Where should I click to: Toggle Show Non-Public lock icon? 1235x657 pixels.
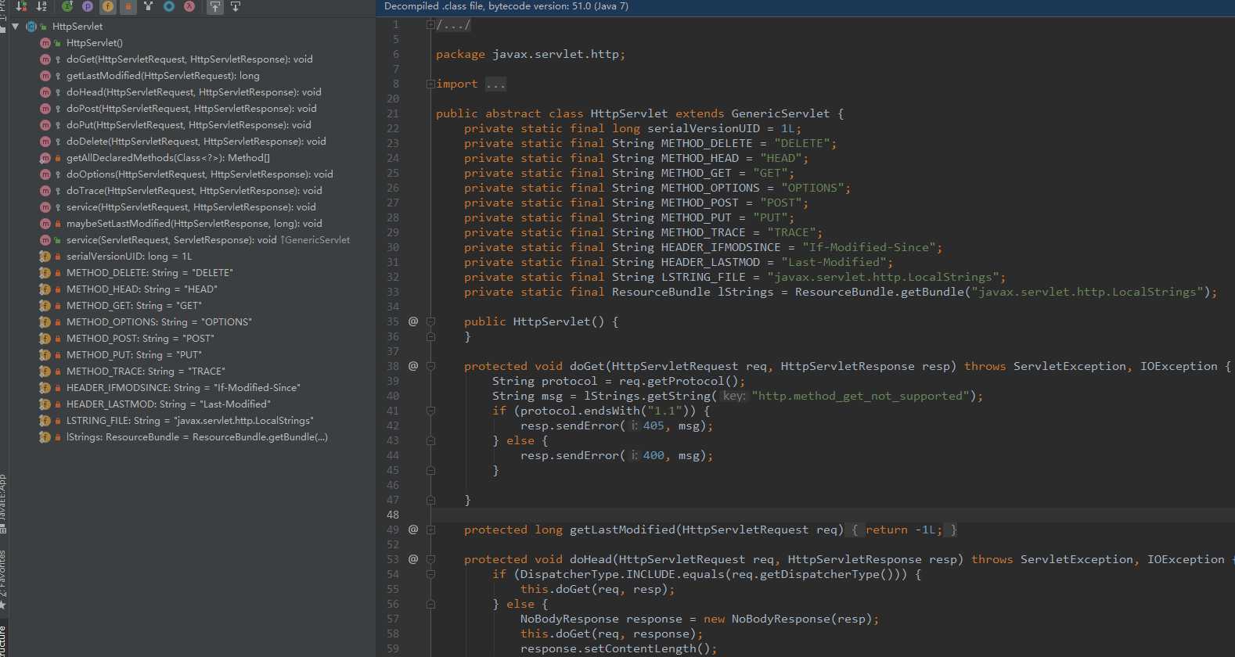pyautogui.click(x=128, y=6)
